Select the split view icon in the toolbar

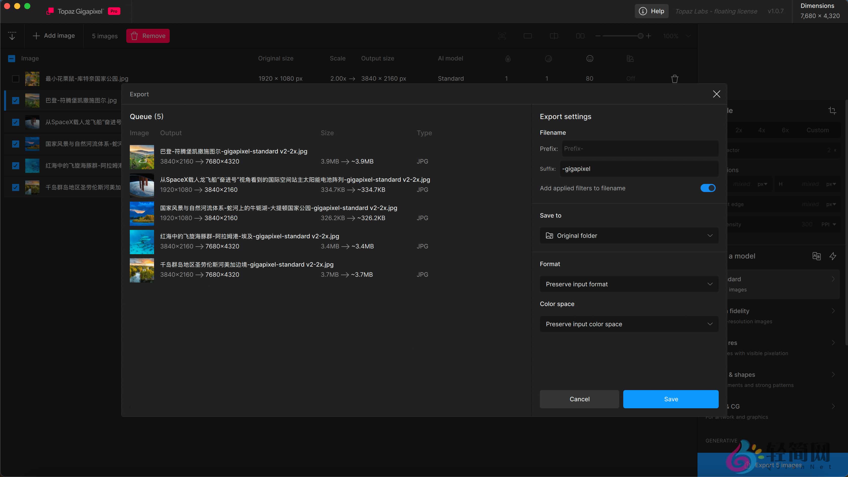click(x=554, y=36)
